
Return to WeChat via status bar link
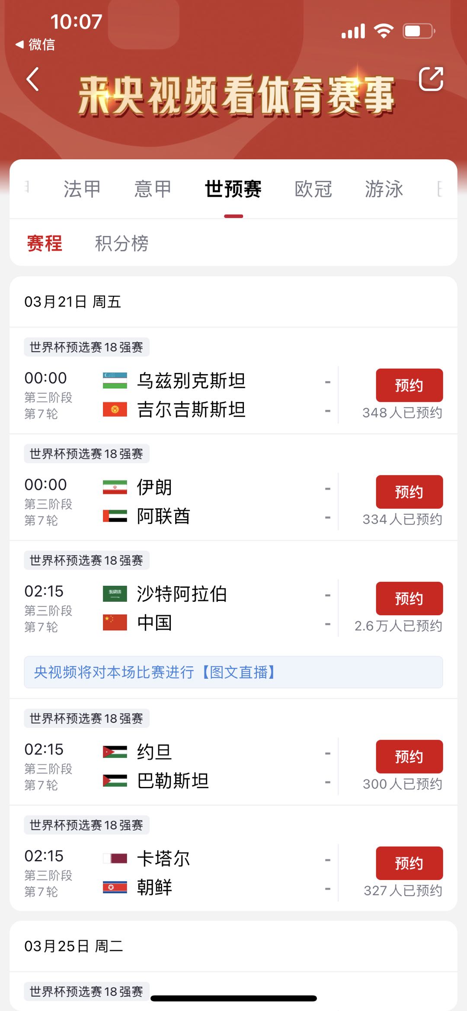click(x=35, y=44)
